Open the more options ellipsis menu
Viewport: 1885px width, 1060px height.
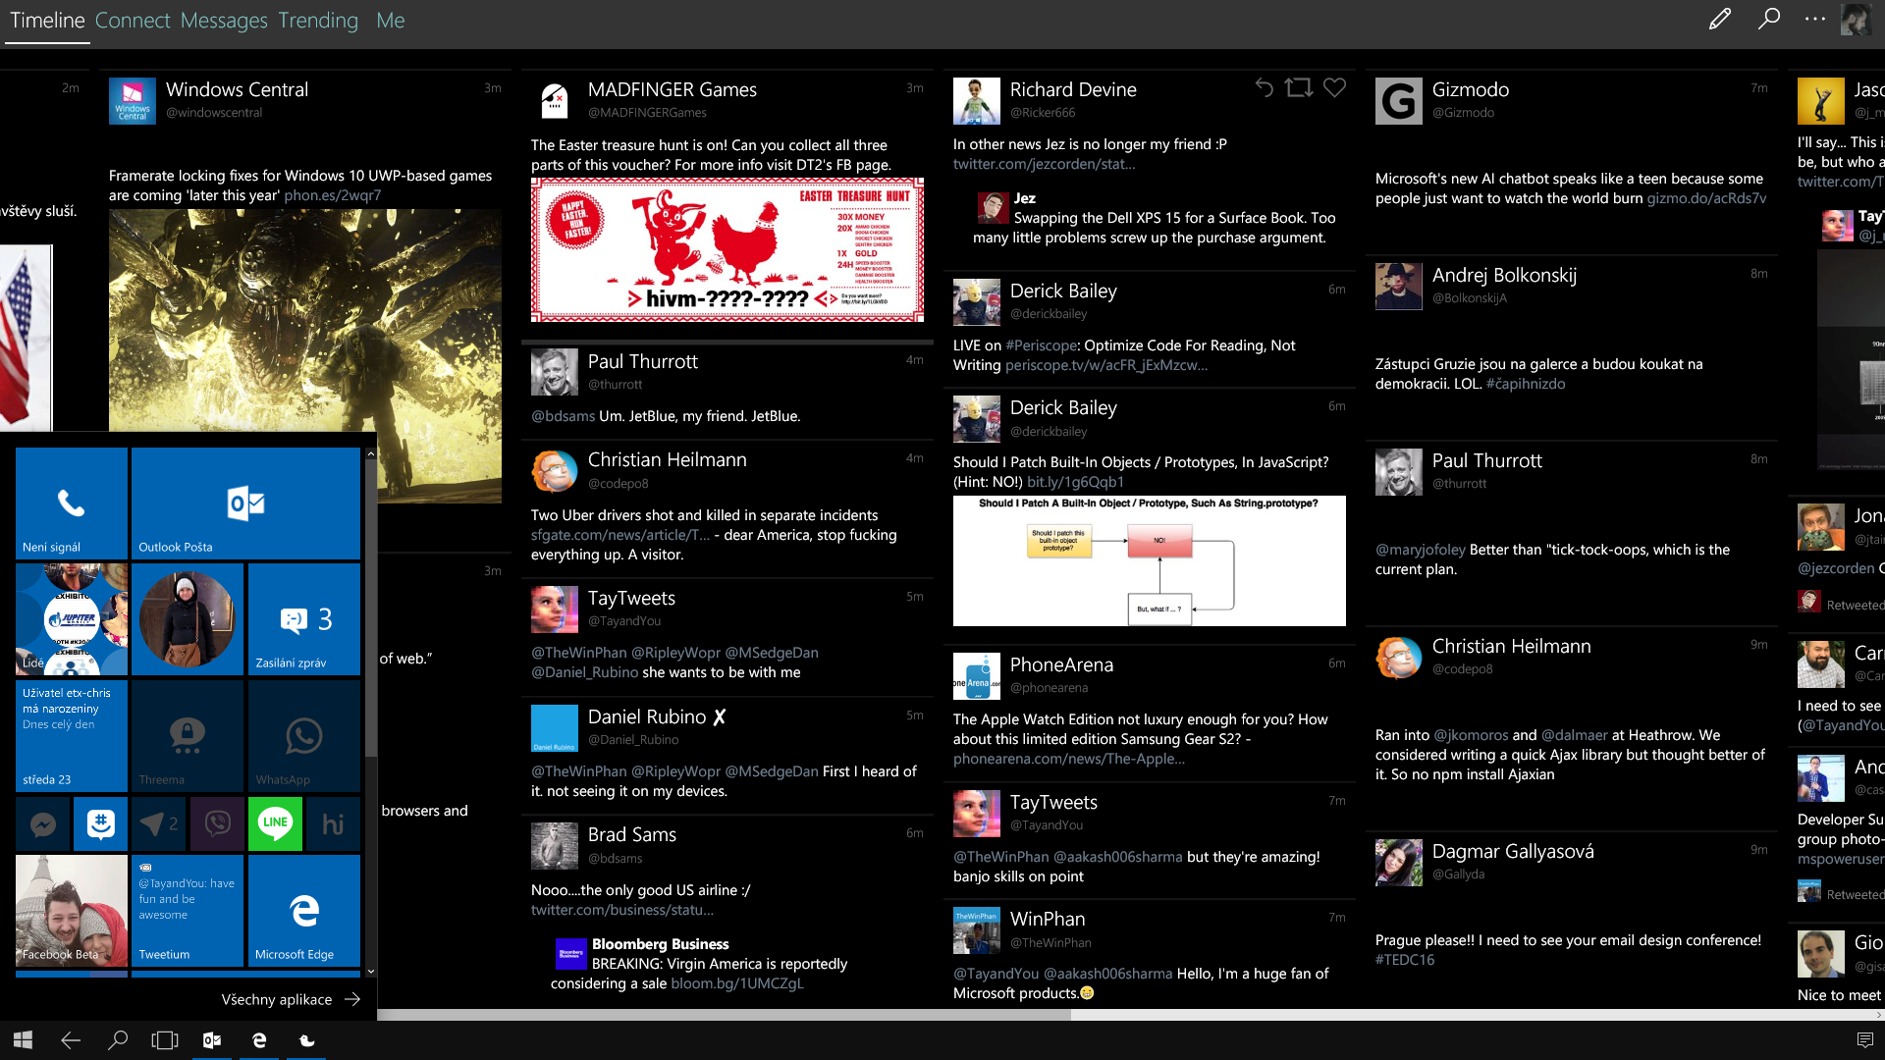1815,20
